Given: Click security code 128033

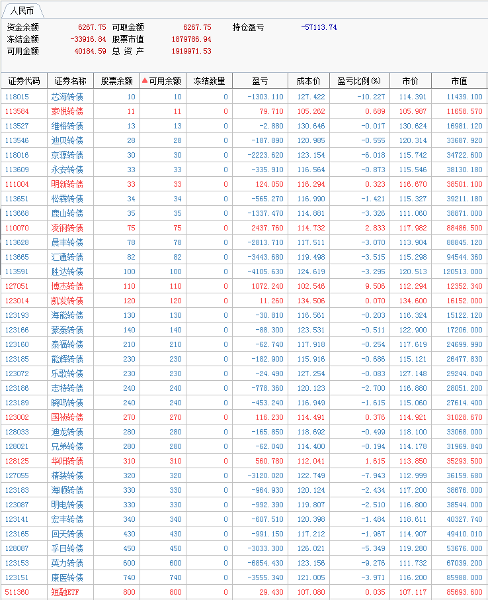Looking at the screenshot, I should pyautogui.click(x=17, y=432).
